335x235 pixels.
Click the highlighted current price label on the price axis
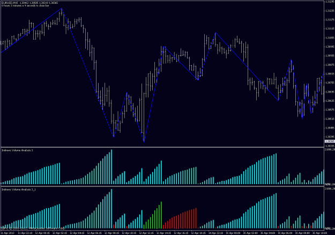[330, 141]
